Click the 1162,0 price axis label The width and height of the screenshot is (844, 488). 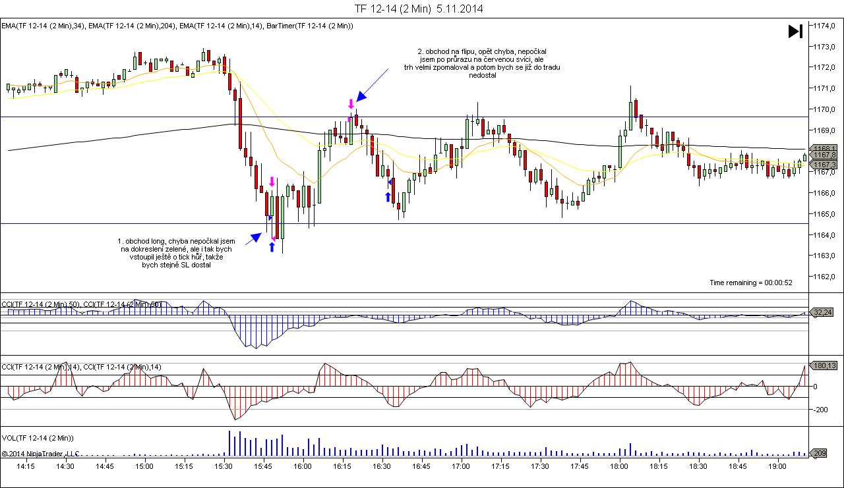(825, 277)
